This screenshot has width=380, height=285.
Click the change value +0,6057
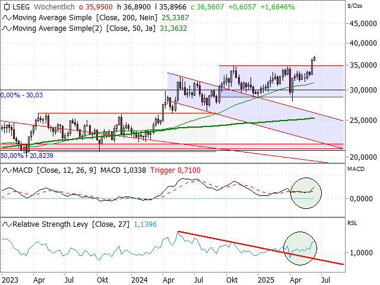coord(242,7)
